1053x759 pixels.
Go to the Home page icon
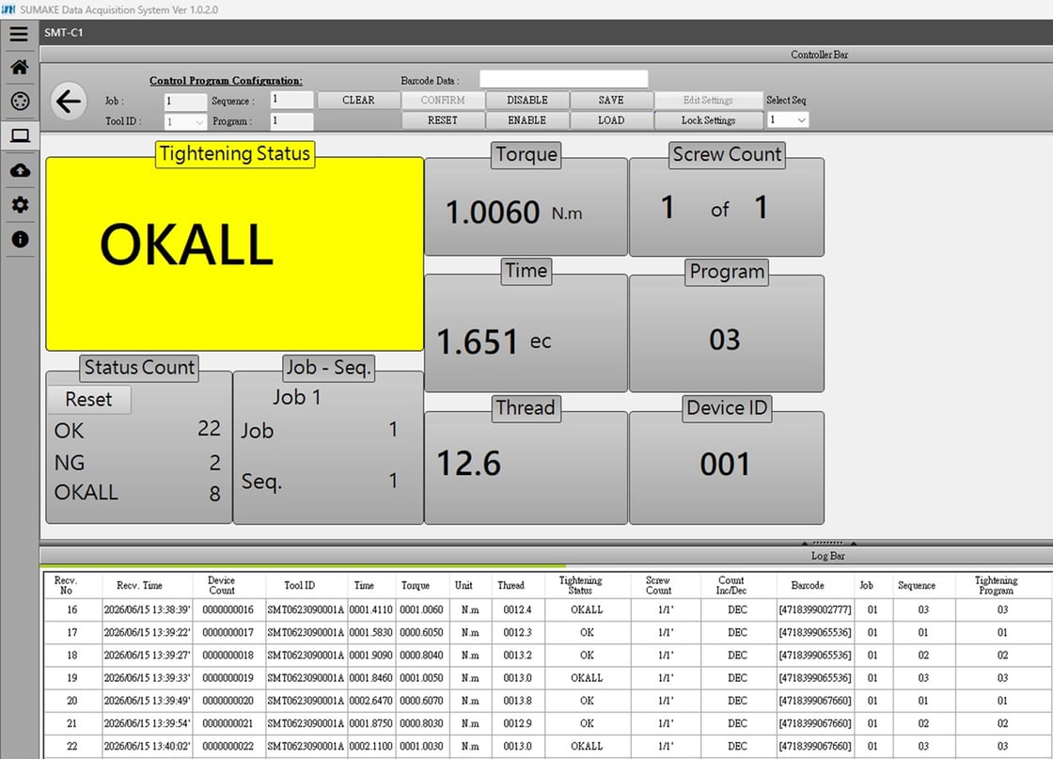(20, 67)
